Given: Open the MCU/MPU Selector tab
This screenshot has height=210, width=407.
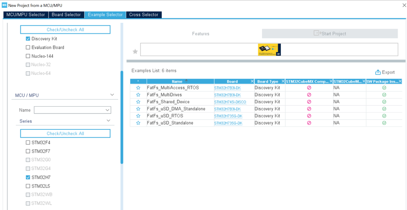Looking at the screenshot, I should tap(26, 15).
